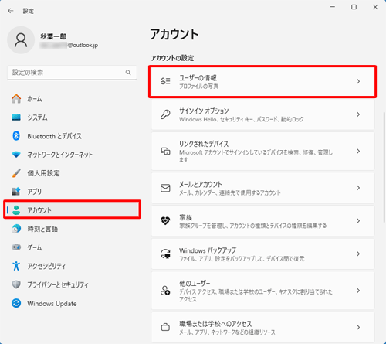Open Windows Update page

pyautogui.click(x=72, y=303)
